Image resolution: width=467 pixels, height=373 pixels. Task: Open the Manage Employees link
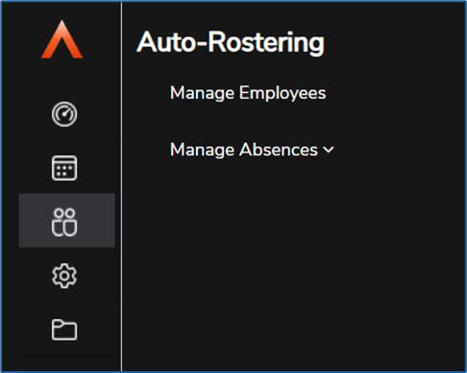[248, 93]
